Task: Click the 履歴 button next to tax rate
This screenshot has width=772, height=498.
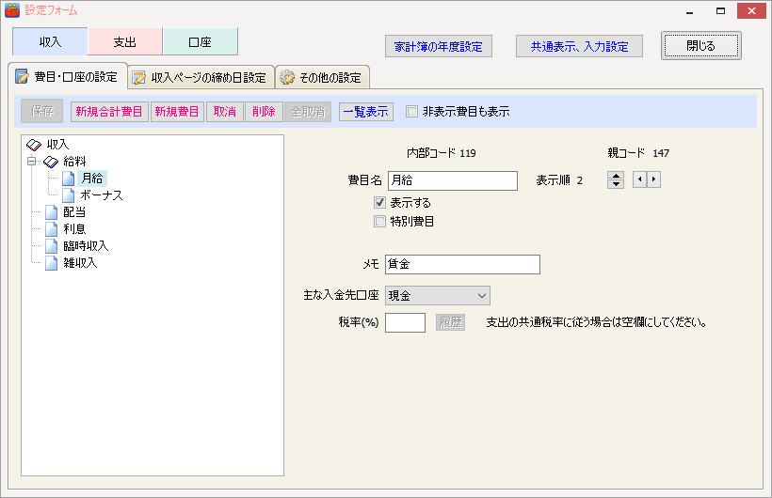Action: tap(451, 322)
